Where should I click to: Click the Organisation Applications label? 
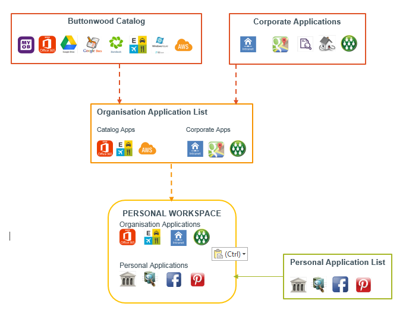(x=160, y=225)
